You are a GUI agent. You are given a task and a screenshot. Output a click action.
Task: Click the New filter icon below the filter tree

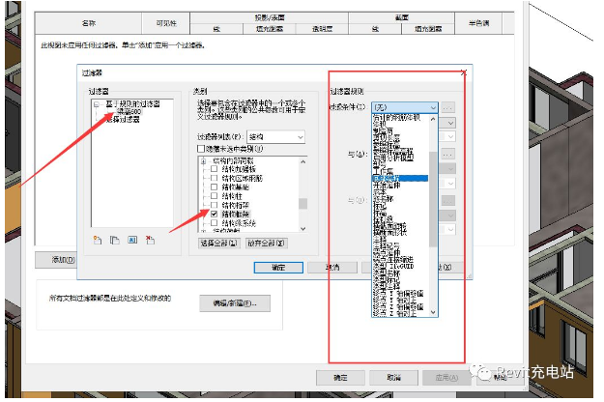coord(98,241)
